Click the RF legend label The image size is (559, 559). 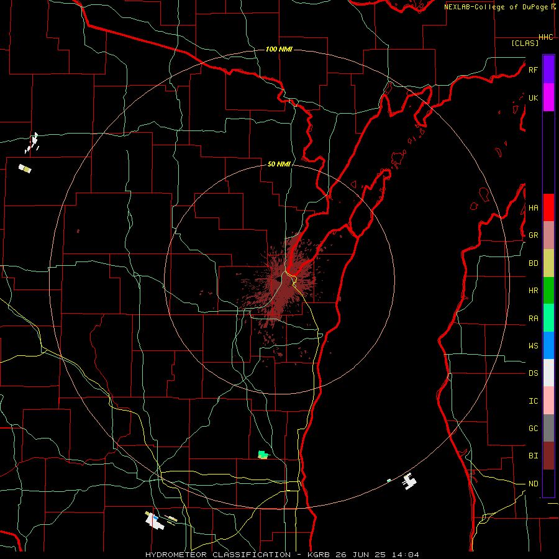pyautogui.click(x=533, y=70)
